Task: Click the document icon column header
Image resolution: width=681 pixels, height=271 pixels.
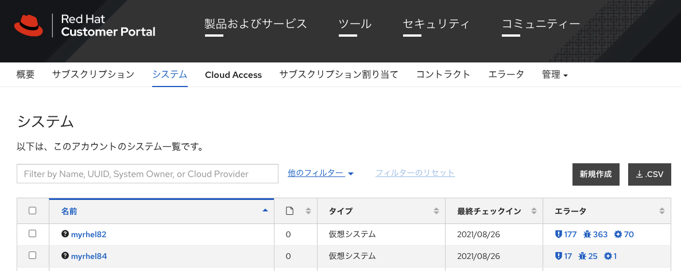Action: pos(290,211)
